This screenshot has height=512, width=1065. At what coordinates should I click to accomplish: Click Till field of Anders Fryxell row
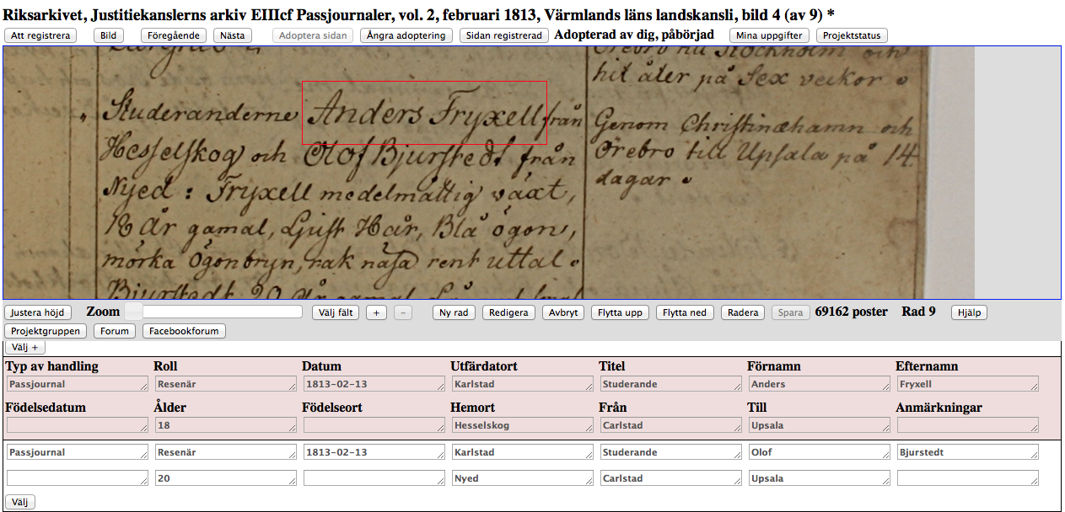tap(820, 425)
